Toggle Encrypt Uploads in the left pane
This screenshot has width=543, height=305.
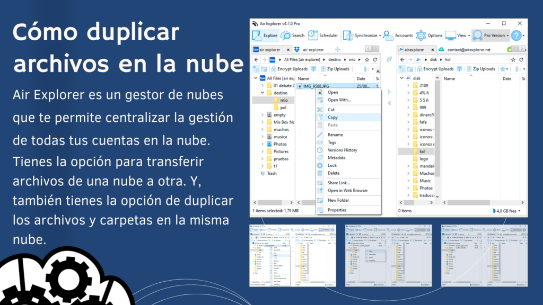pos(290,69)
